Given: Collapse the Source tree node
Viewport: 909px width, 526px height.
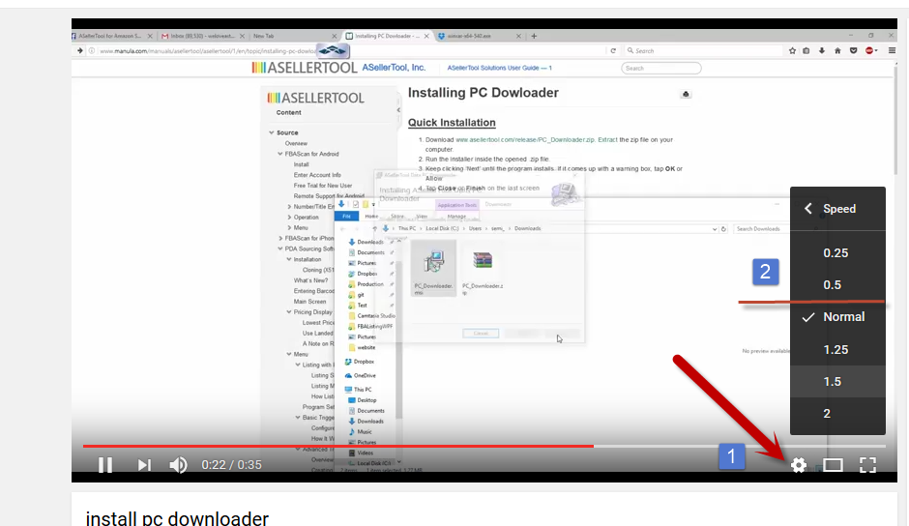Looking at the screenshot, I should pyautogui.click(x=272, y=132).
